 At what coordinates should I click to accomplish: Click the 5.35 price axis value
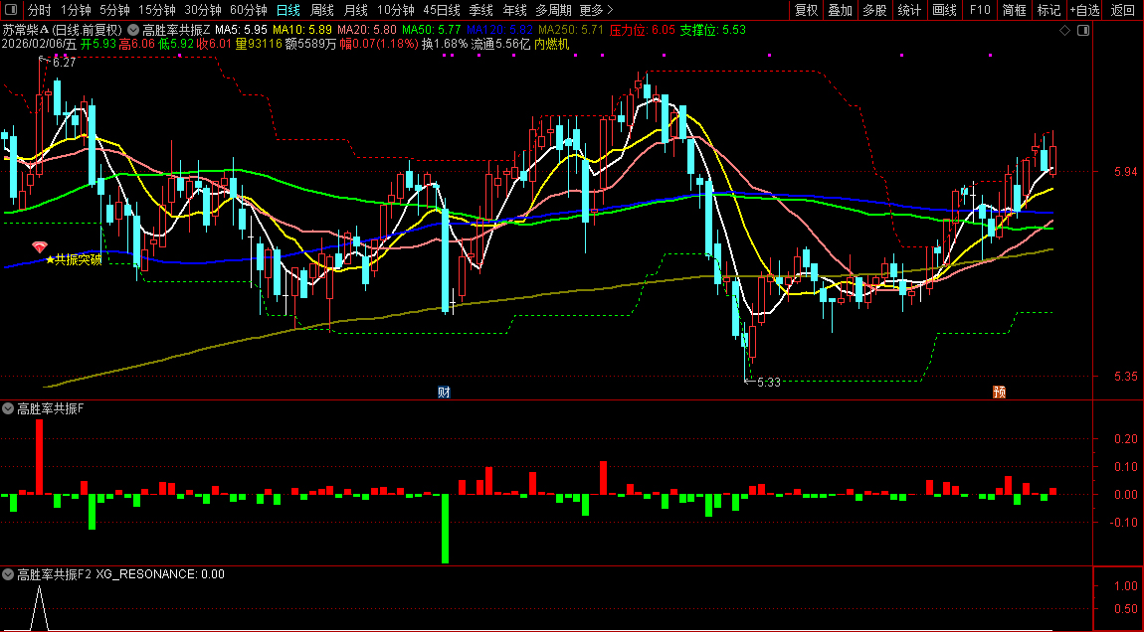click(x=1126, y=377)
